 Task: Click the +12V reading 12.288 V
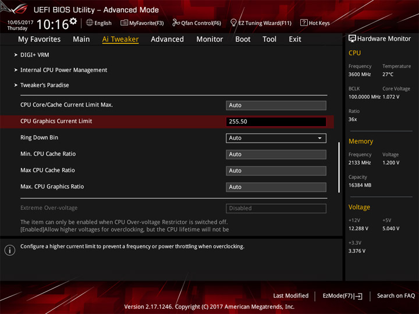[x=358, y=229]
